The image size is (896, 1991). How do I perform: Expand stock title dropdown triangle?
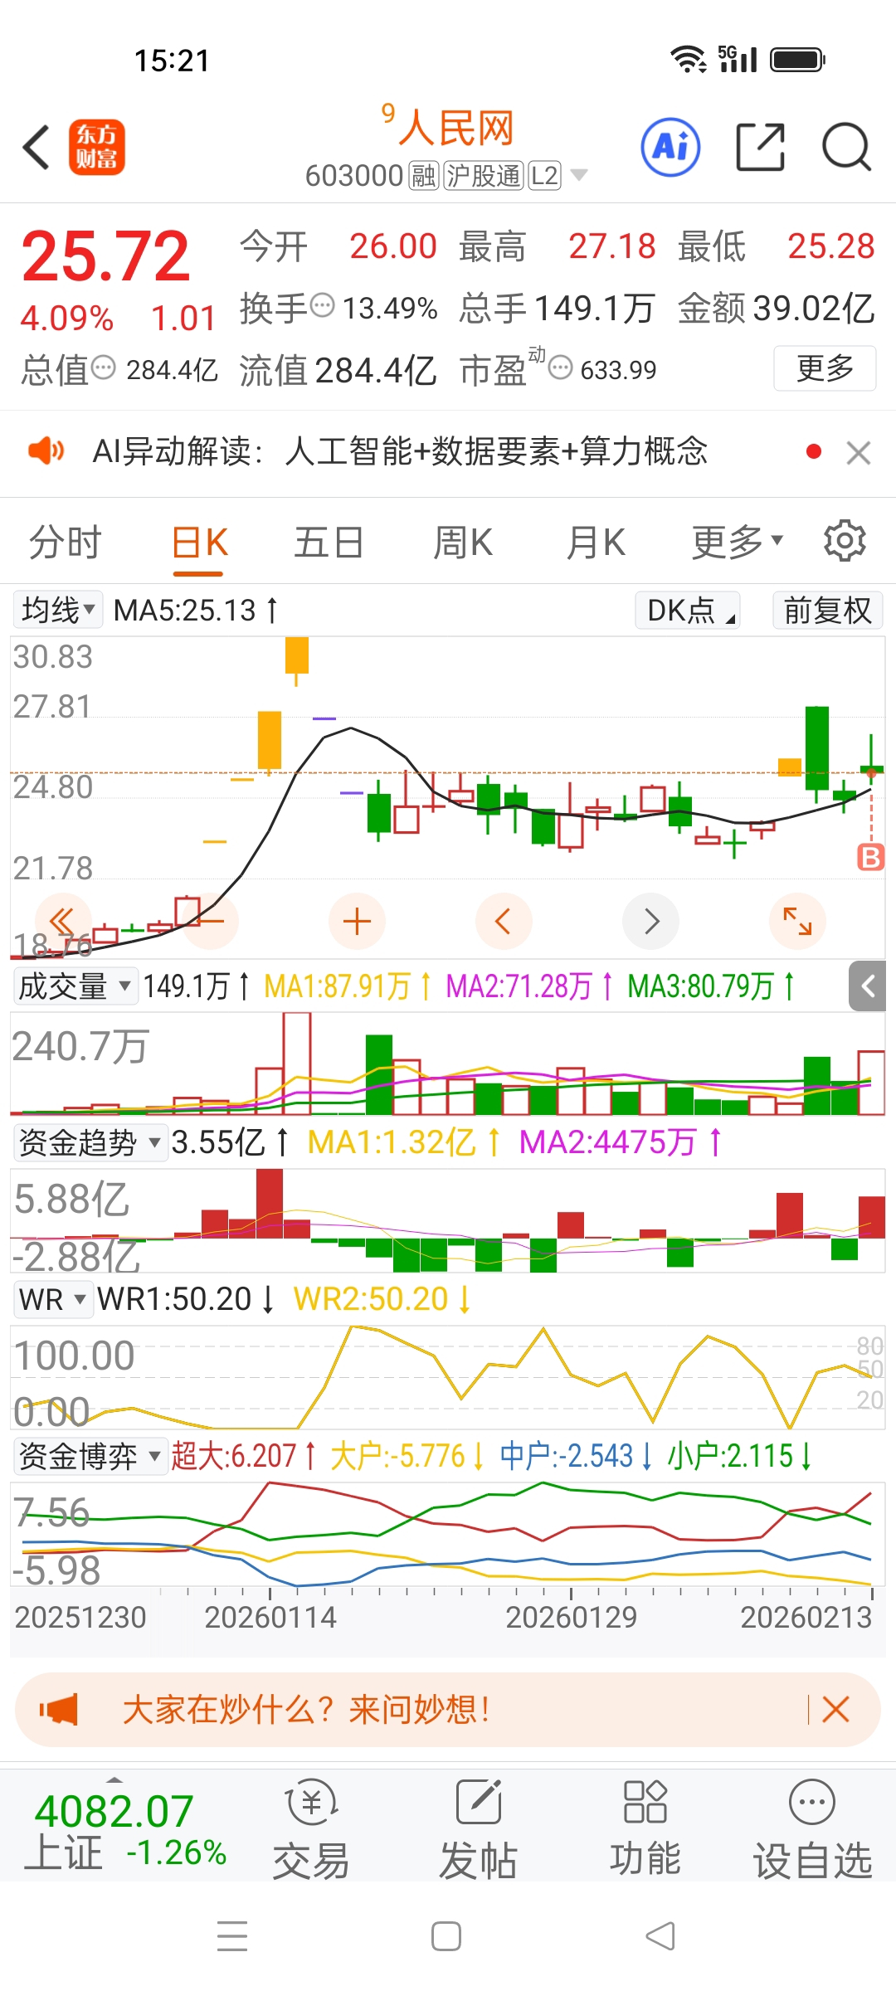tap(579, 175)
